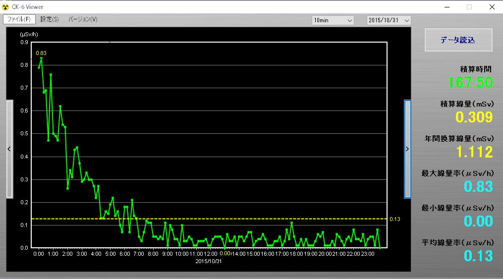Click the 0:00 time axis label

click(39, 254)
